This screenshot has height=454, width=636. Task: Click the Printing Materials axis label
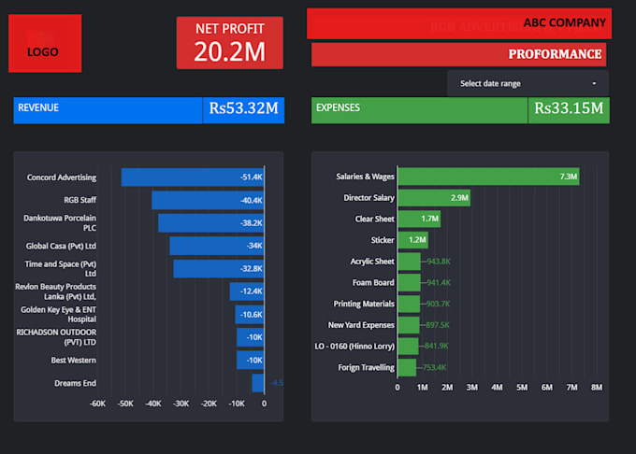tap(364, 304)
